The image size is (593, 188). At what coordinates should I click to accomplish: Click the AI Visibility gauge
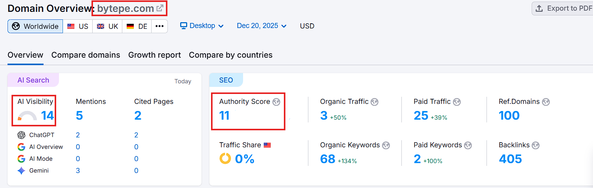pyautogui.click(x=27, y=116)
